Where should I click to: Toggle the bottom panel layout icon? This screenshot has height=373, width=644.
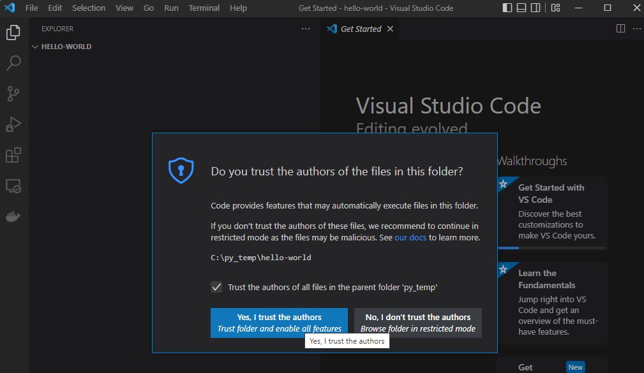point(521,8)
